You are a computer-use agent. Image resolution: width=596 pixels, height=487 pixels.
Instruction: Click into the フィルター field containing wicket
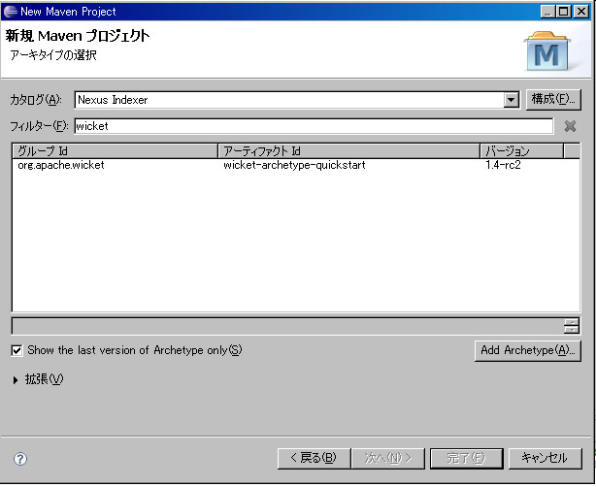(x=314, y=126)
